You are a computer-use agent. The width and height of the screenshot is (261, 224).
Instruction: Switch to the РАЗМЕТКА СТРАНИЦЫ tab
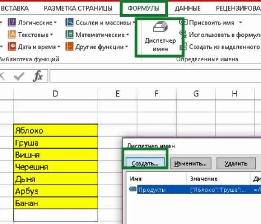[x=78, y=8]
